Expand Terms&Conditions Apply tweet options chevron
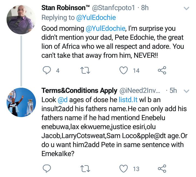 point(186,91)
